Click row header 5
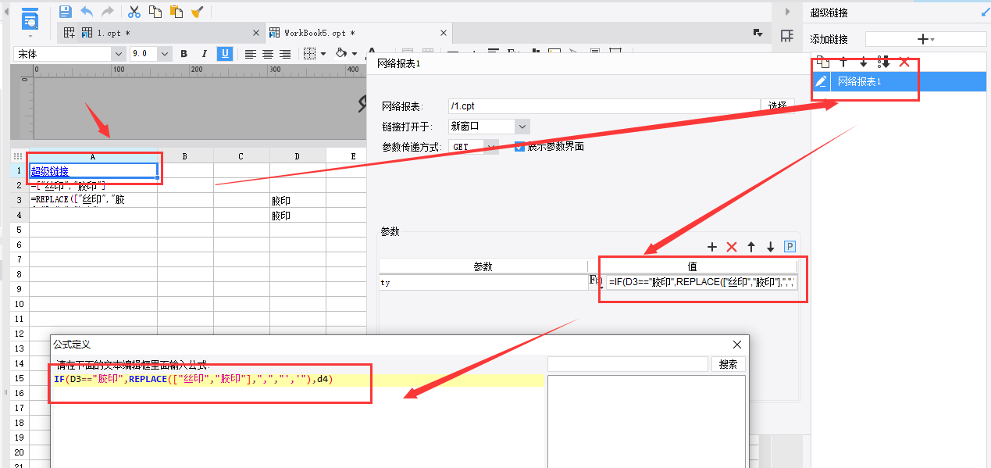Viewport: 991px width, 468px height. 19,230
